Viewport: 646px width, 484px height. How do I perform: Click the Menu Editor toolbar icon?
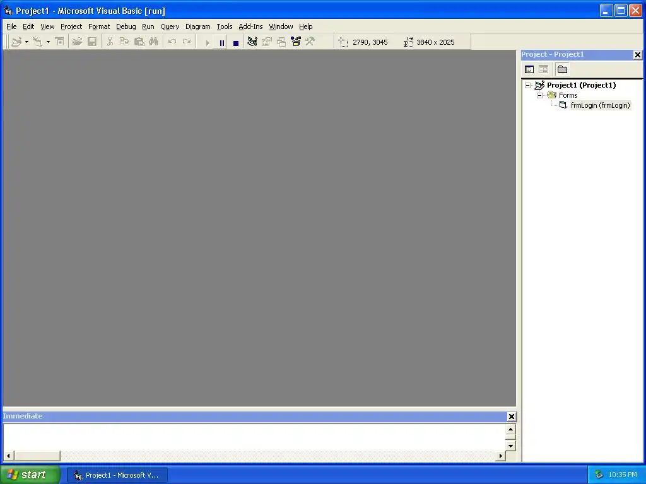pyautogui.click(x=60, y=42)
